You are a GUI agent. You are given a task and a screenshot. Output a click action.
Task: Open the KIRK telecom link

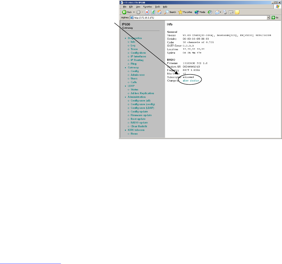tap(136, 130)
